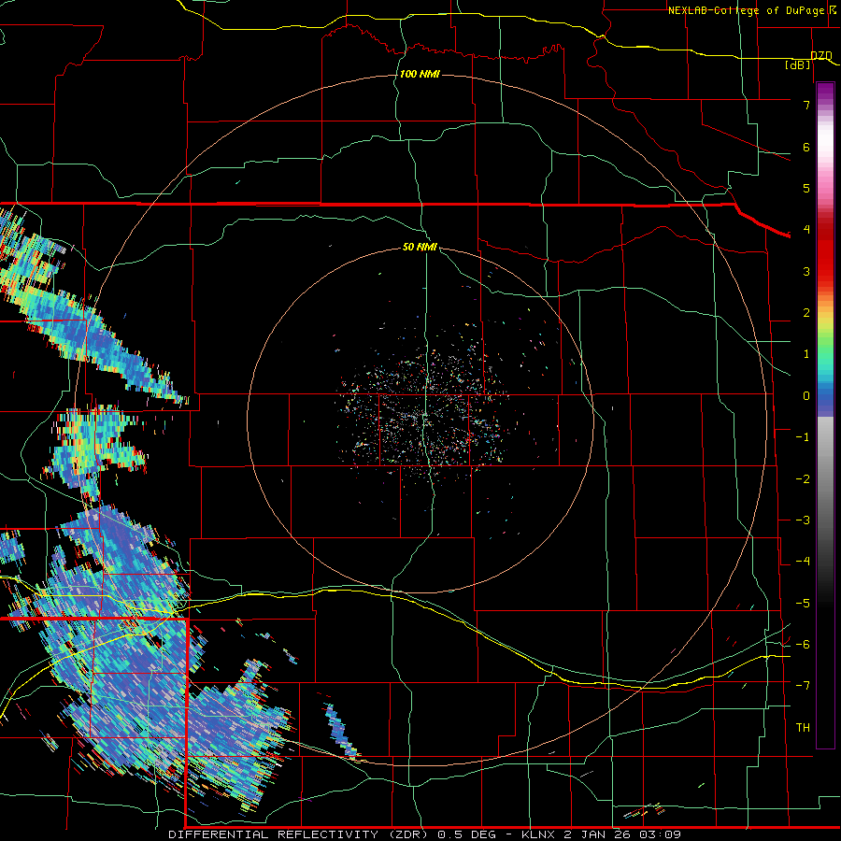Click the DZD product label

pyautogui.click(x=821, y=56)
